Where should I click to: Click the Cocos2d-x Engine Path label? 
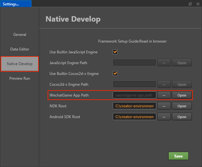click(69, 84)
